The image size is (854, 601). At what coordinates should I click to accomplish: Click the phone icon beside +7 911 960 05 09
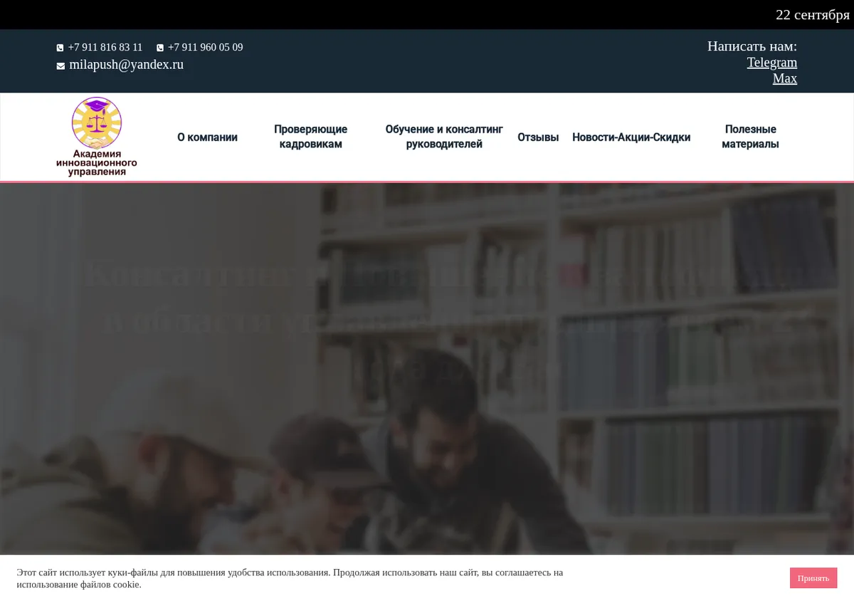click(x=160, y=48)
